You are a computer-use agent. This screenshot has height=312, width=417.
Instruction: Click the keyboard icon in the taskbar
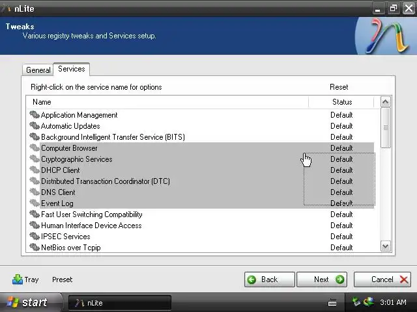332,302
